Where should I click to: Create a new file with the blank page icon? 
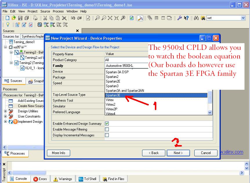[8, 18]
